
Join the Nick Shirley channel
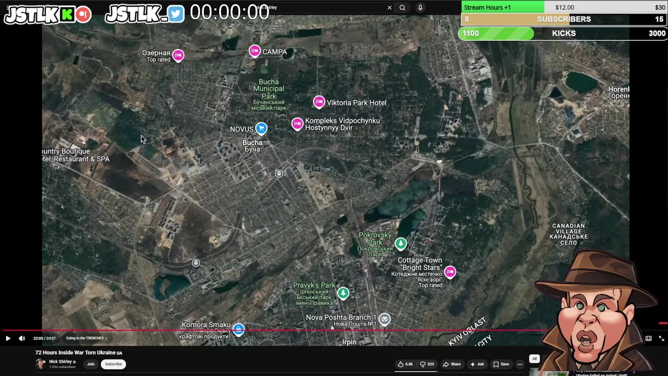pos(91,364)
